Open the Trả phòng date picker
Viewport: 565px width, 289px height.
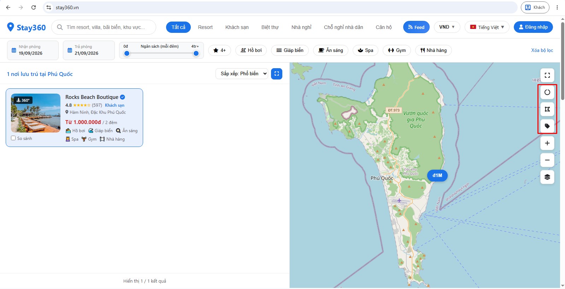point(89,50)
